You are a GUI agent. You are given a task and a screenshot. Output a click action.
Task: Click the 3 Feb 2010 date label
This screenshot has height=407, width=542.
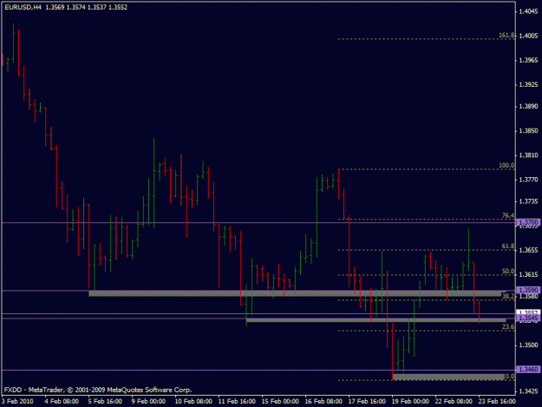point(17,402)
